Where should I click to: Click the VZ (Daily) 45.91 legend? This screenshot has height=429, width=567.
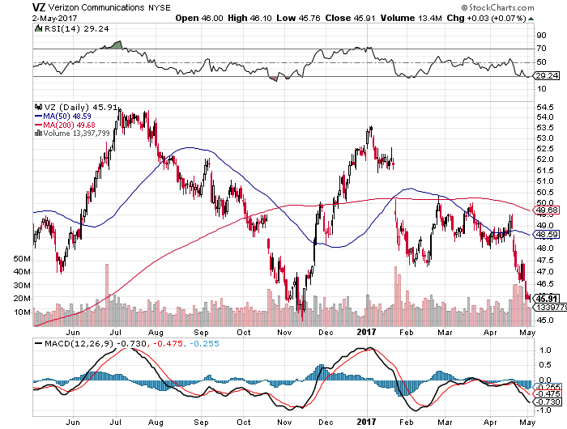[81, 107]
